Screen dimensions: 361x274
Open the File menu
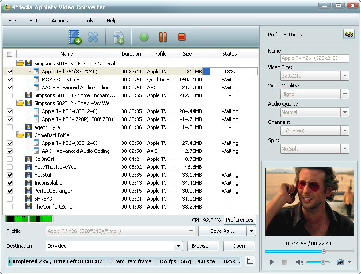coord(12,21)
